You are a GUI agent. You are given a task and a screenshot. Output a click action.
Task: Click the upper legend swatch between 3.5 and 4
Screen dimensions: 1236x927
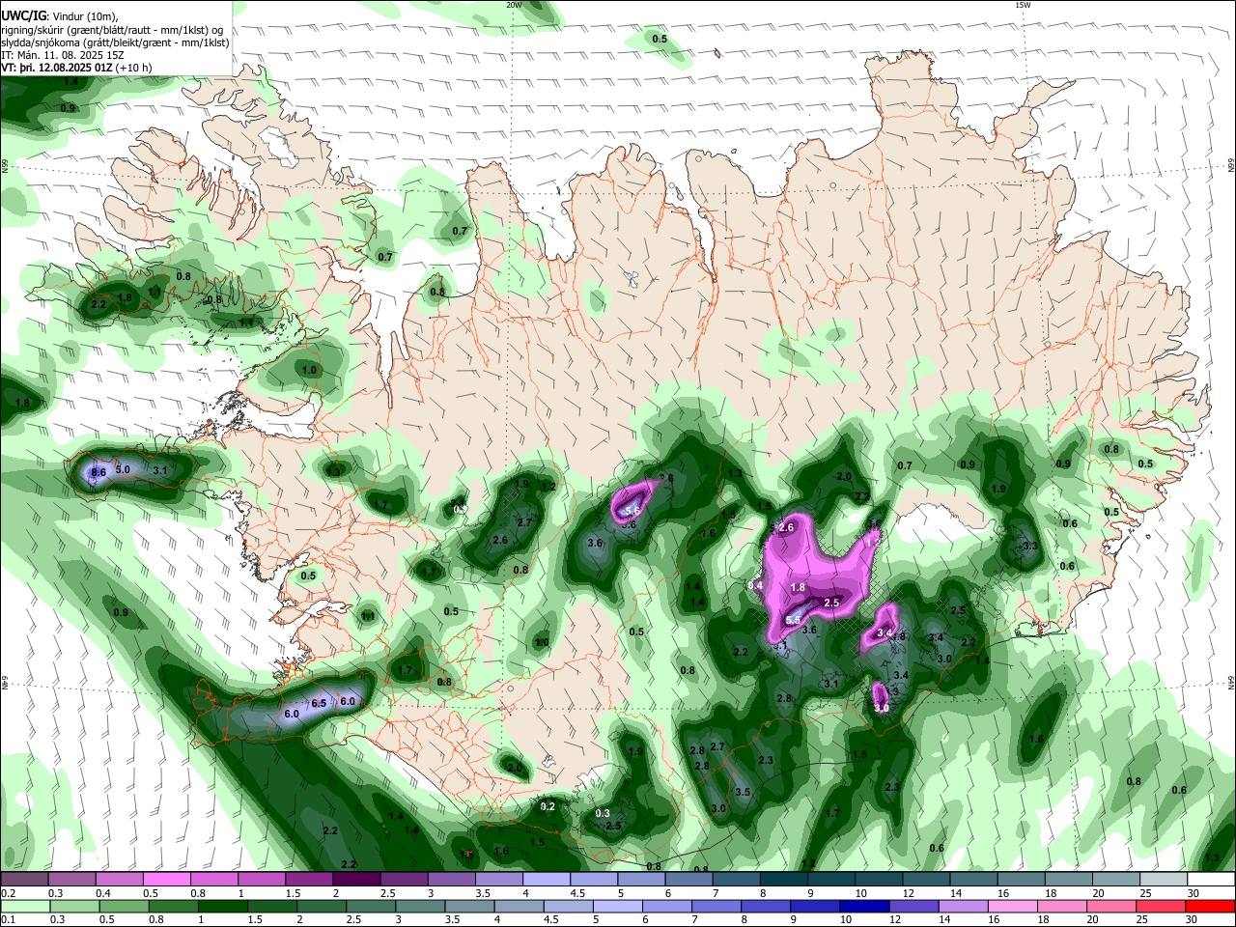(498, 879)
